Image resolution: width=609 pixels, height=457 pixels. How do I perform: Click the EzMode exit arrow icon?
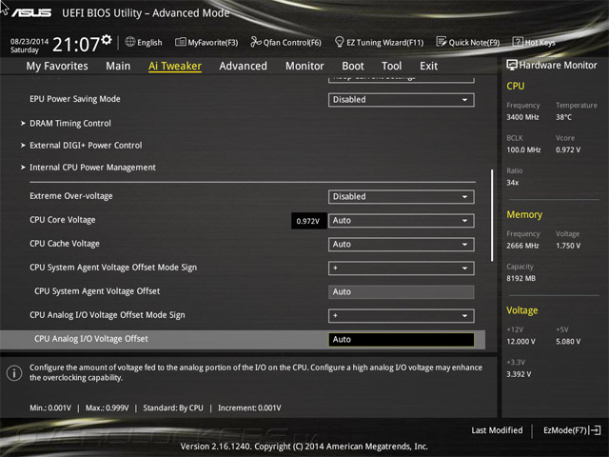595,430
